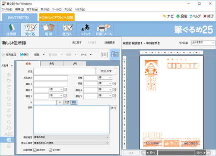
Task: Toggle the checkbox next to 連名5
Action: pos(114,96)
